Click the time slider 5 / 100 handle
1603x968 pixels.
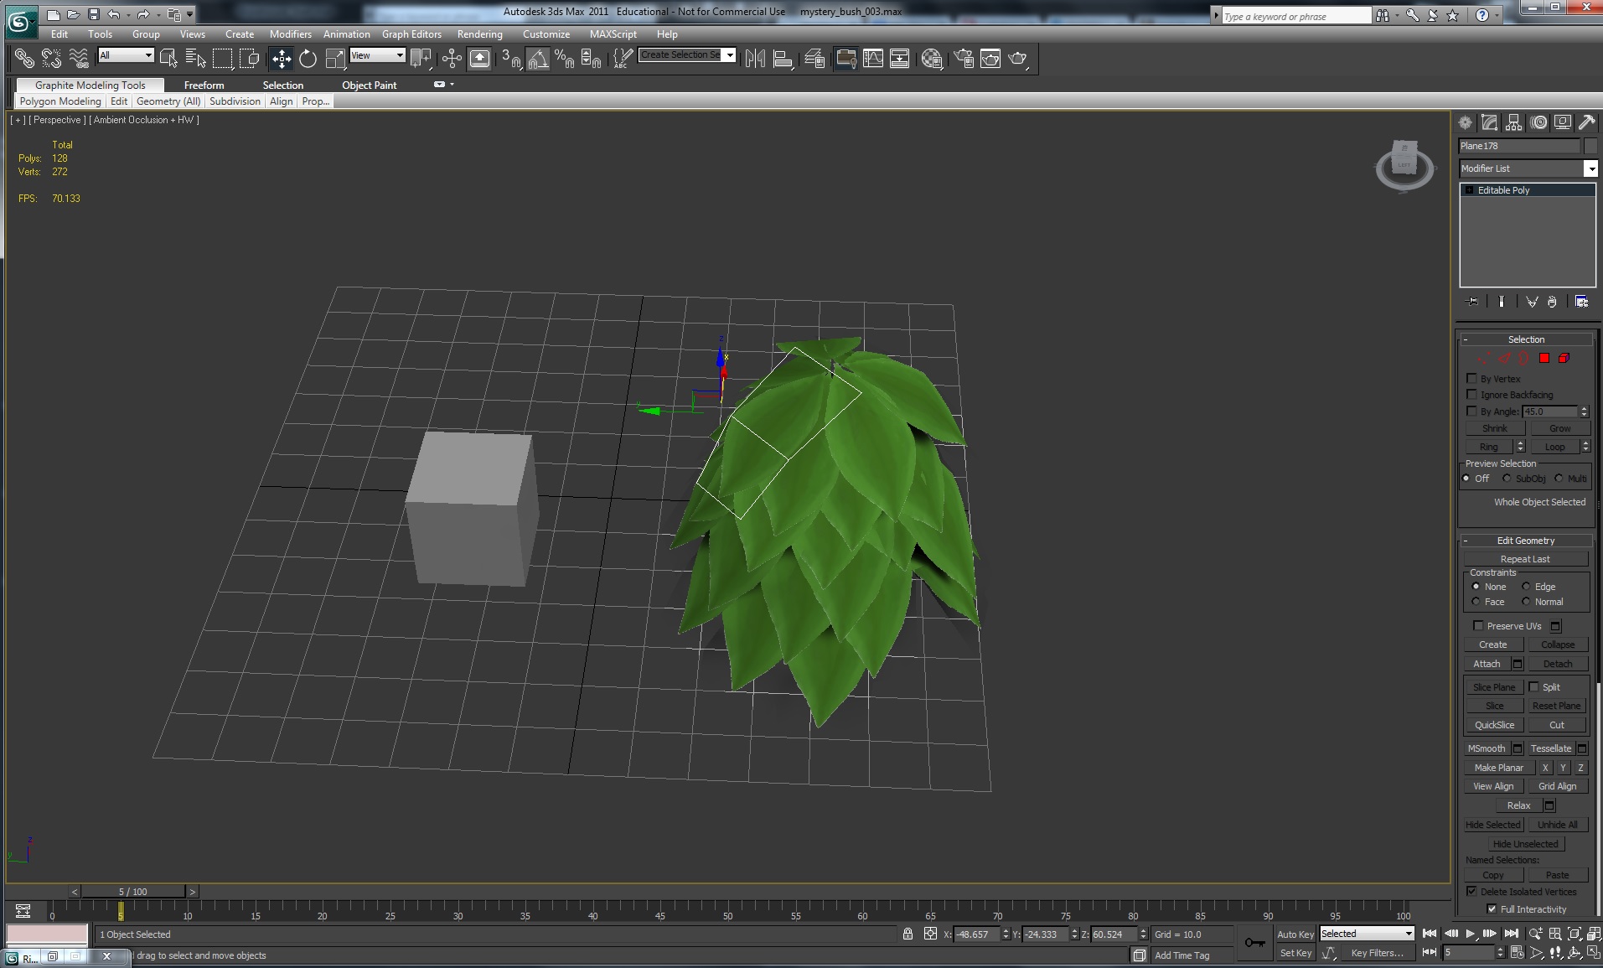point(132,892)
